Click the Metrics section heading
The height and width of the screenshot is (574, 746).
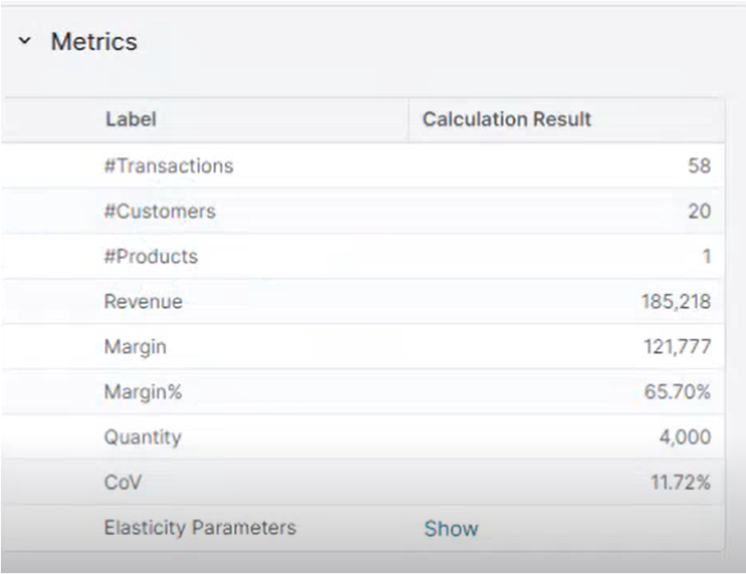94,42
